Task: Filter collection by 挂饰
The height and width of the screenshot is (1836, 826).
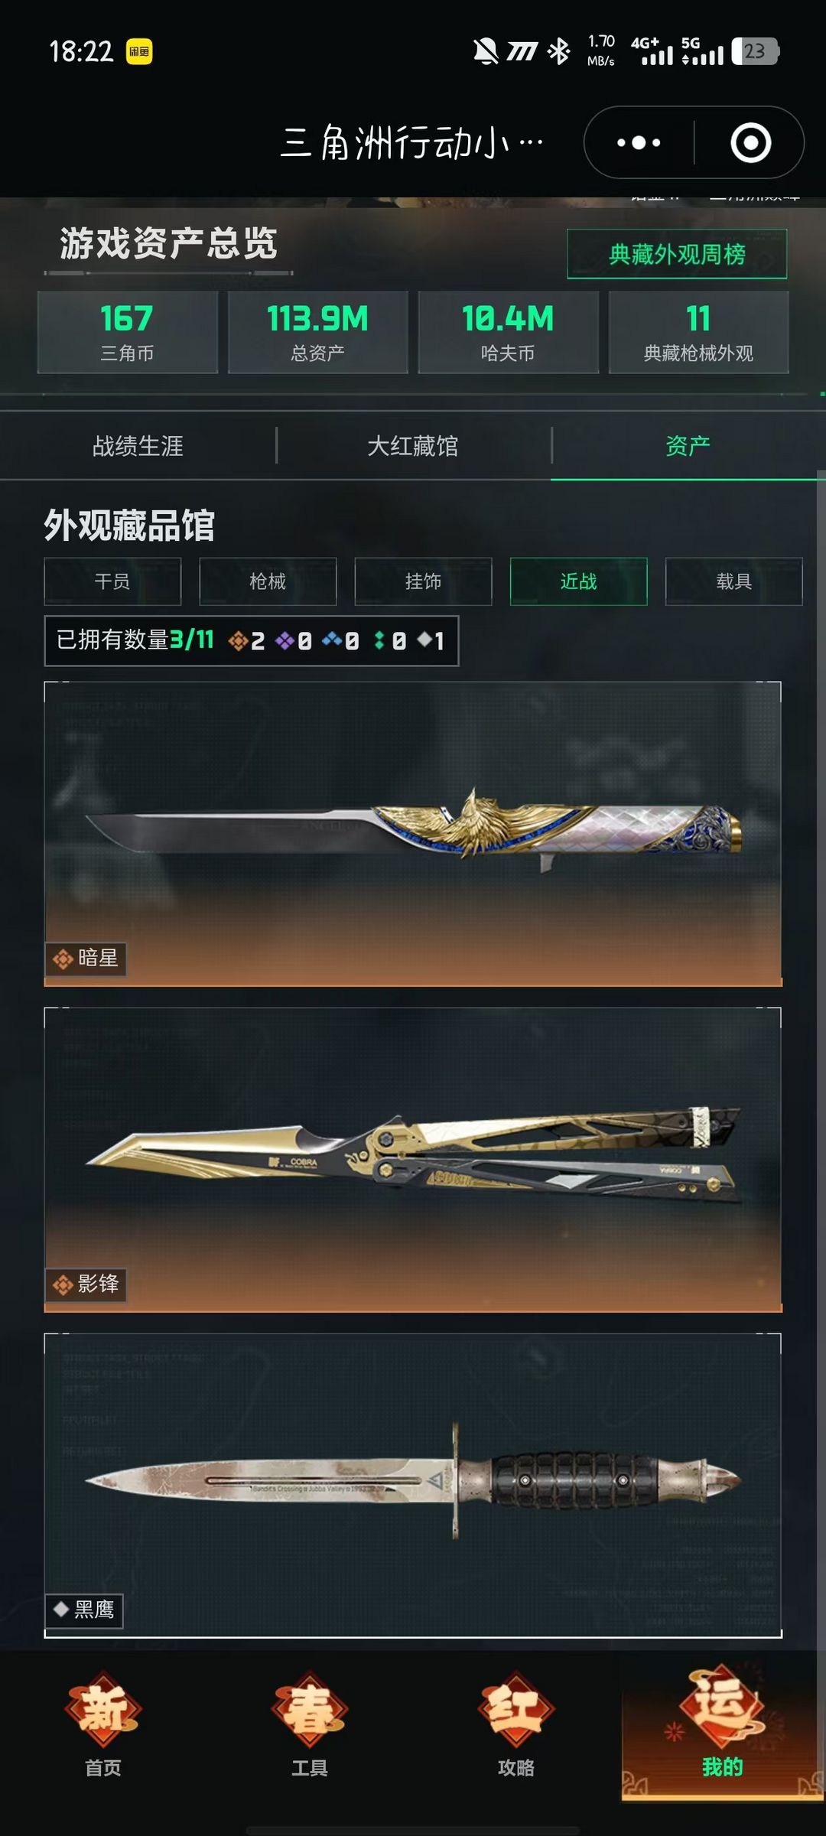Action: tap(423, 581)
